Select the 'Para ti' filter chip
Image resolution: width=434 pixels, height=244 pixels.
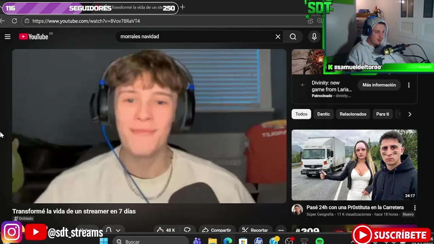(x=382, y=114)
